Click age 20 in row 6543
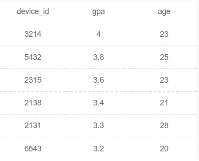This screenshot has height=161, width=199. (x=164, y=149)
